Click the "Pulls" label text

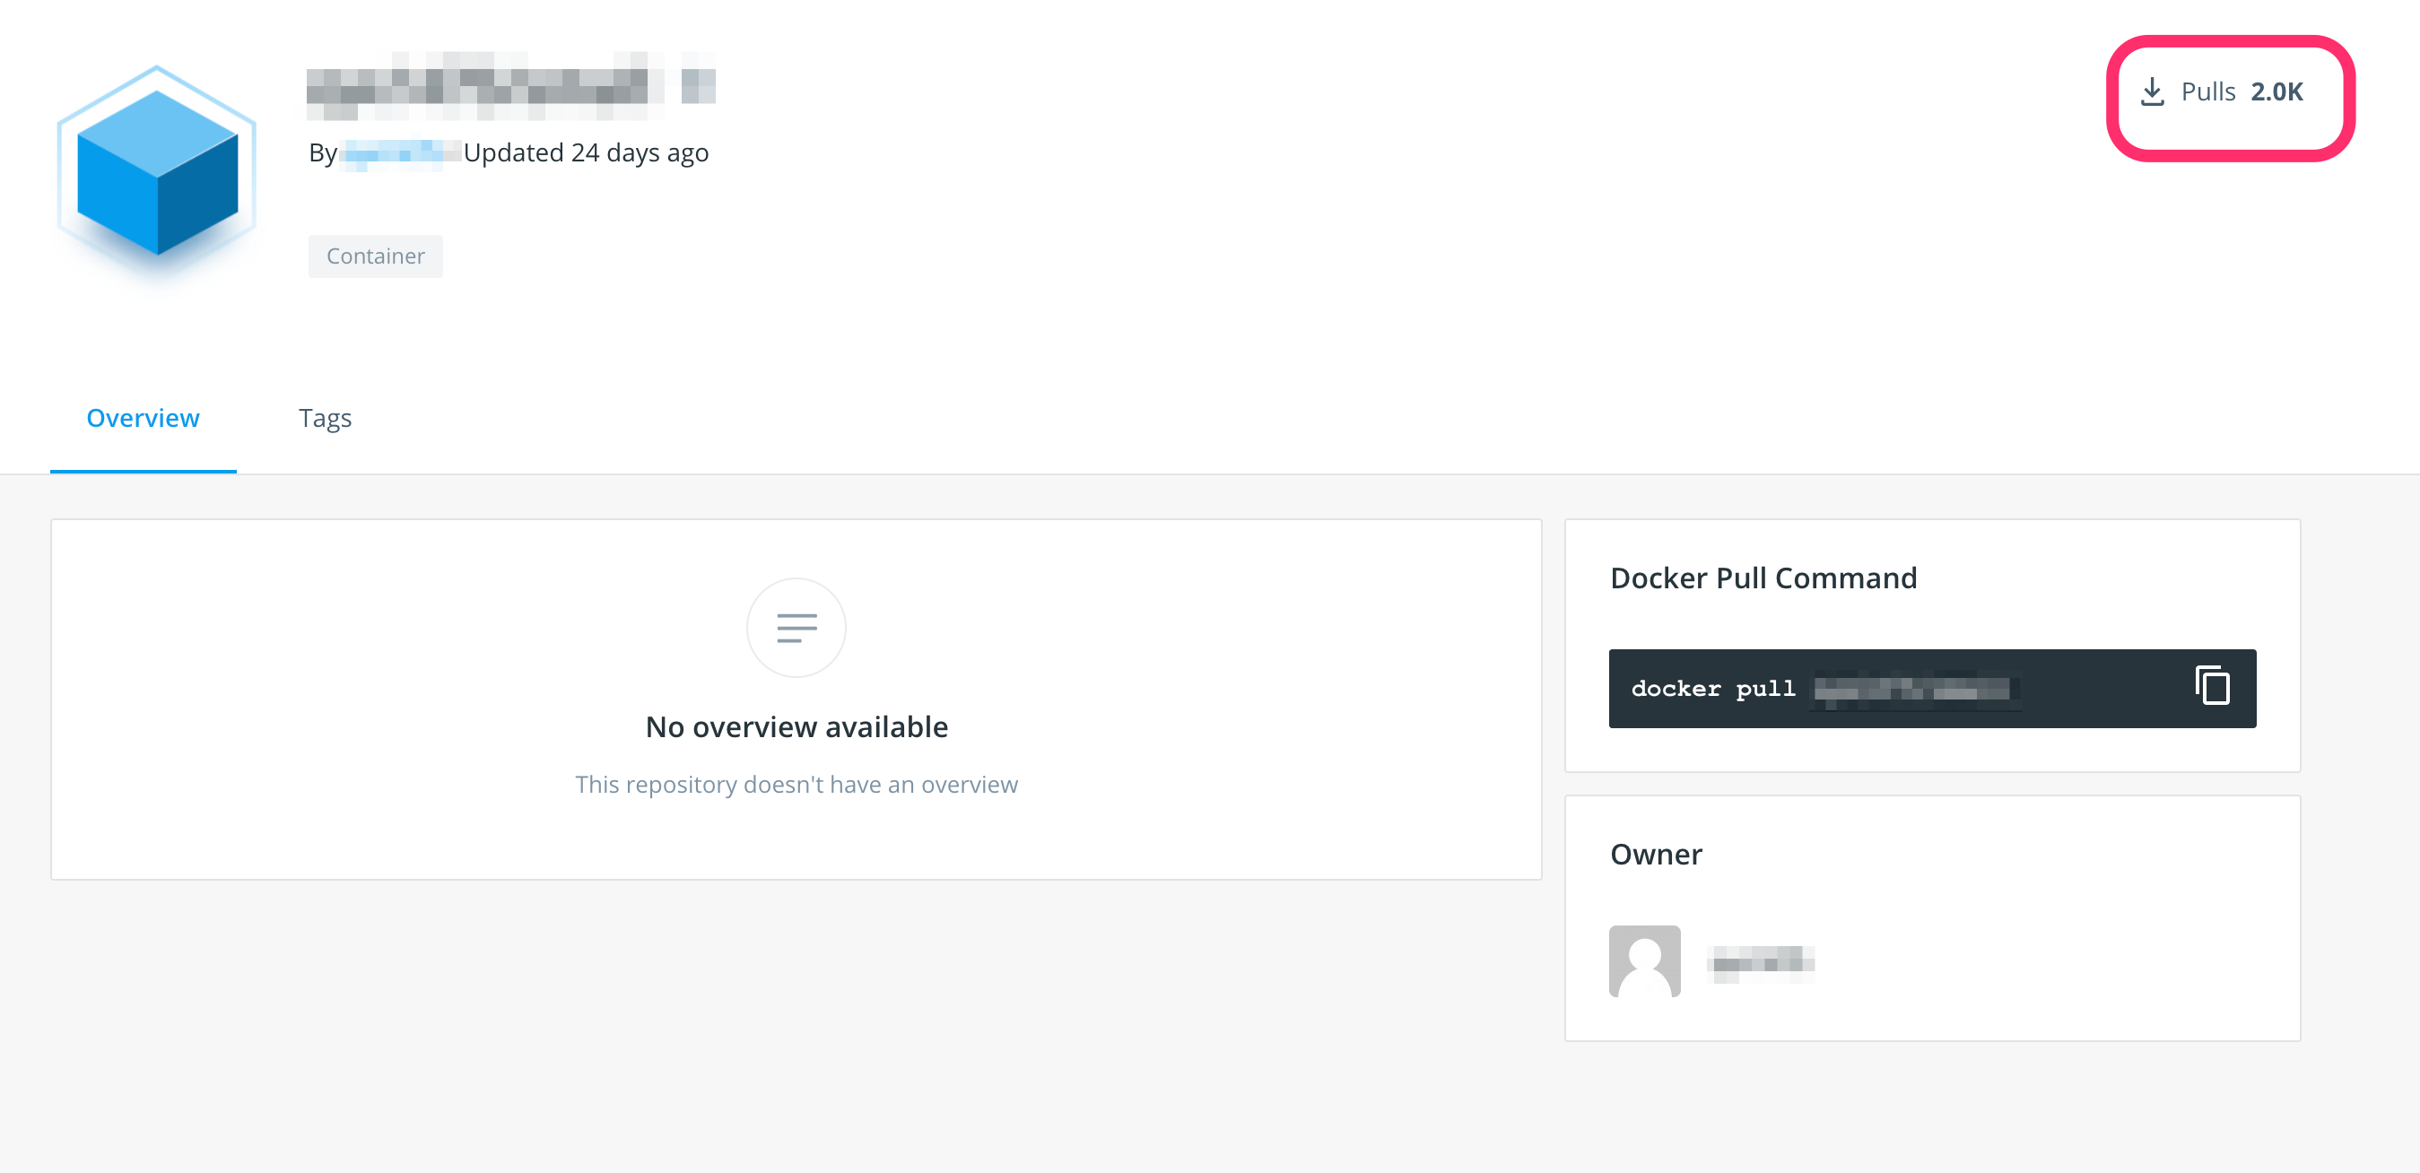point(2207,92)
